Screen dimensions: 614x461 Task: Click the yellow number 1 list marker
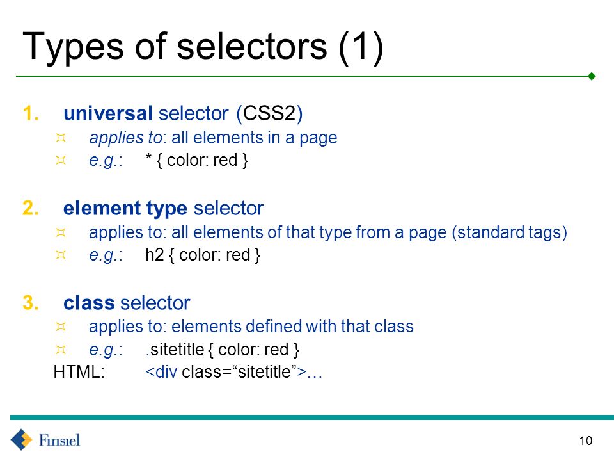[31, 113]
